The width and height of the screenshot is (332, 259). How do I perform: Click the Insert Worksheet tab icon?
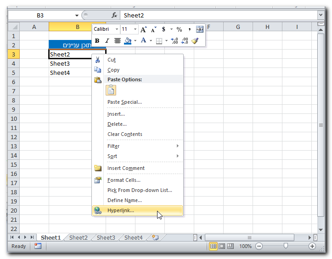pos(155,237)
